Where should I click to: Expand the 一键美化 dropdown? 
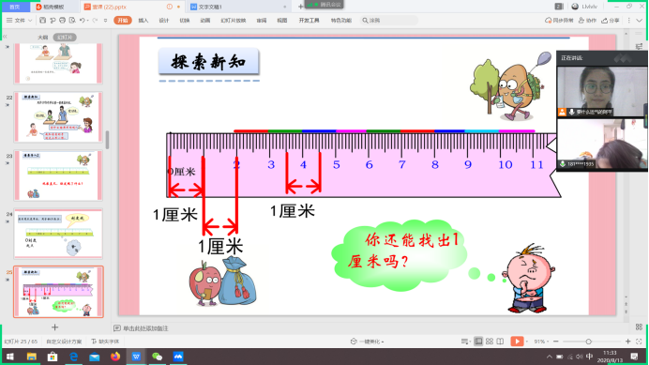click(367, 342)
